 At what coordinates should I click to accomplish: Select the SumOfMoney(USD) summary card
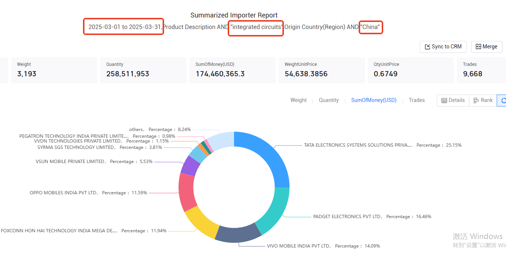tap(233, 70)
